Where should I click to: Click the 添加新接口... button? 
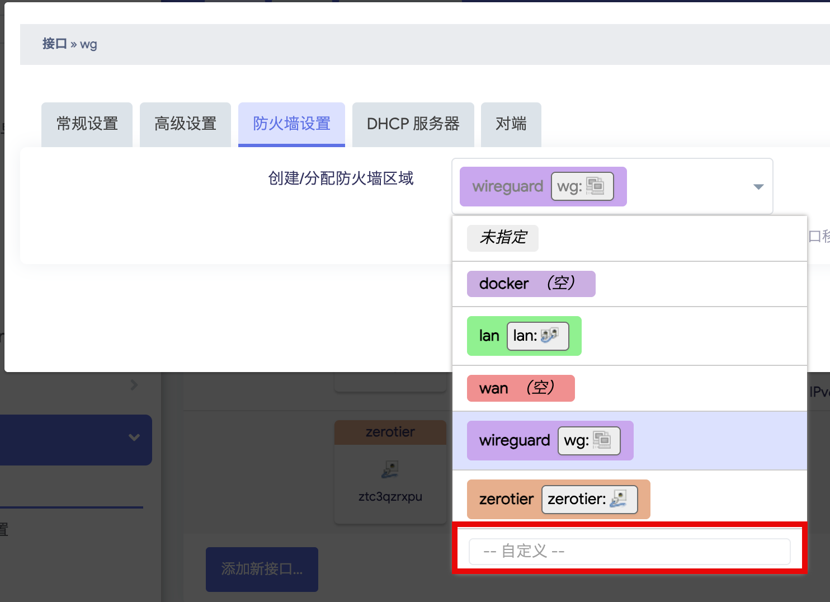click(262, 569)
